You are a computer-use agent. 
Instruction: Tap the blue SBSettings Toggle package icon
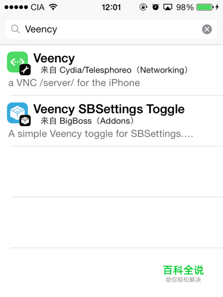coord(17,113)
